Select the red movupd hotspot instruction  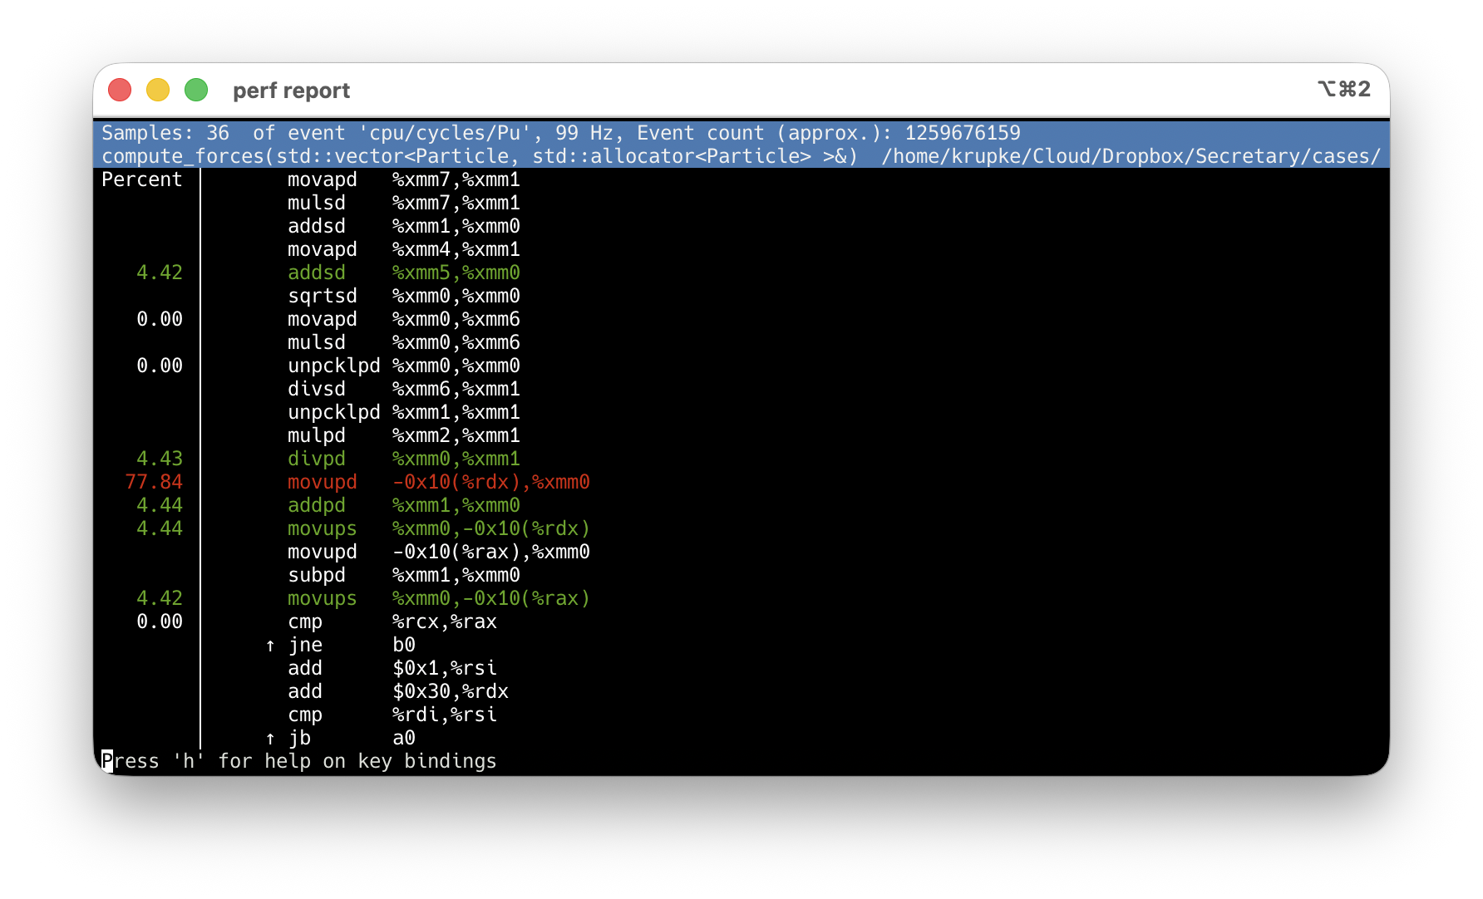point(438,482)
